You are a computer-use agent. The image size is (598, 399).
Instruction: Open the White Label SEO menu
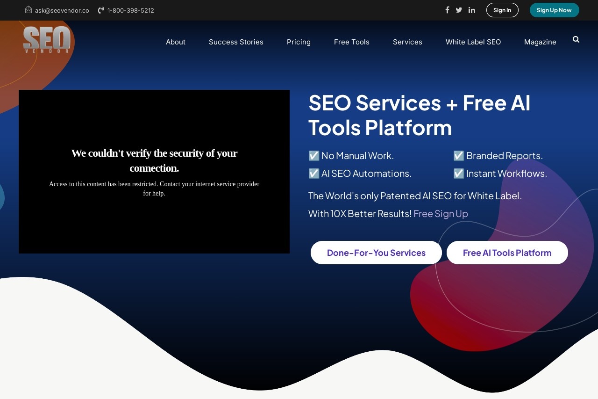473,42
